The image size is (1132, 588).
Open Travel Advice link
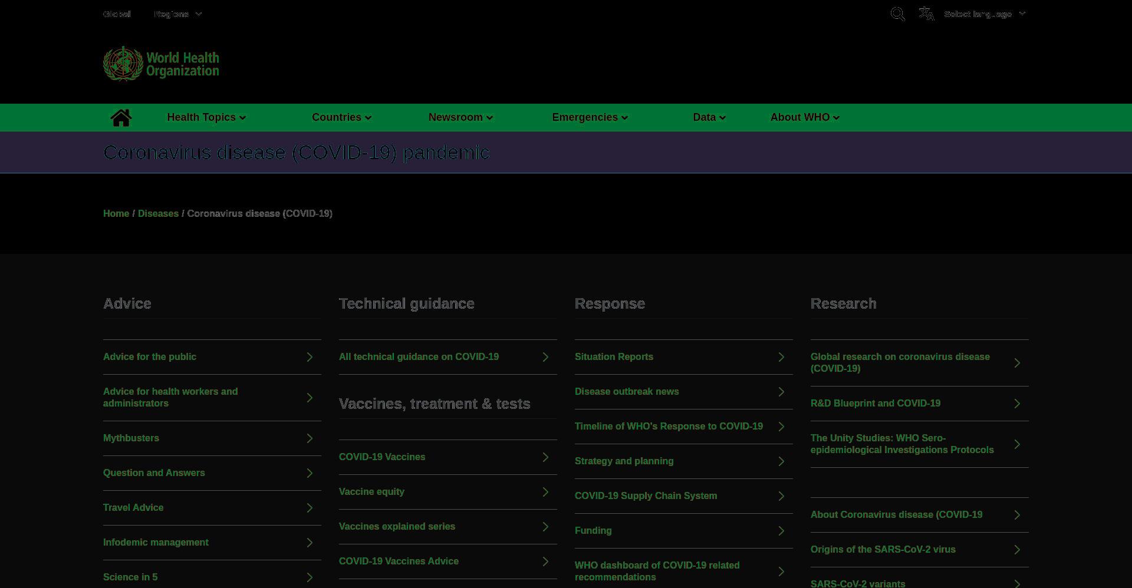pyautogui.click(x=133, y=508)
